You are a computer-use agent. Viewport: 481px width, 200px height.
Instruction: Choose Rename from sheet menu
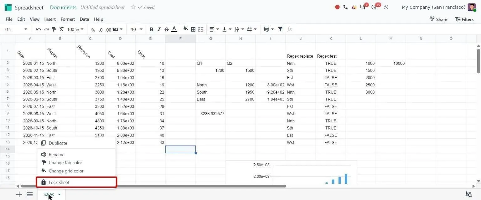pos(76,155)
